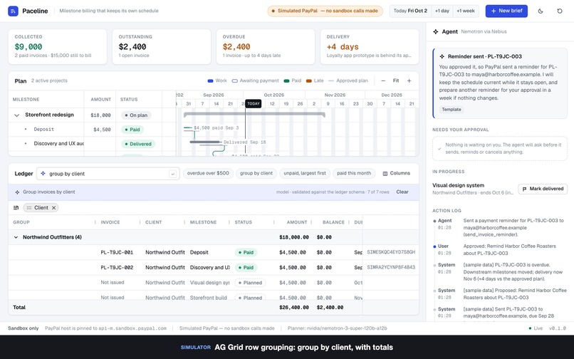Advance simulation by +1 week

[466, 11]
